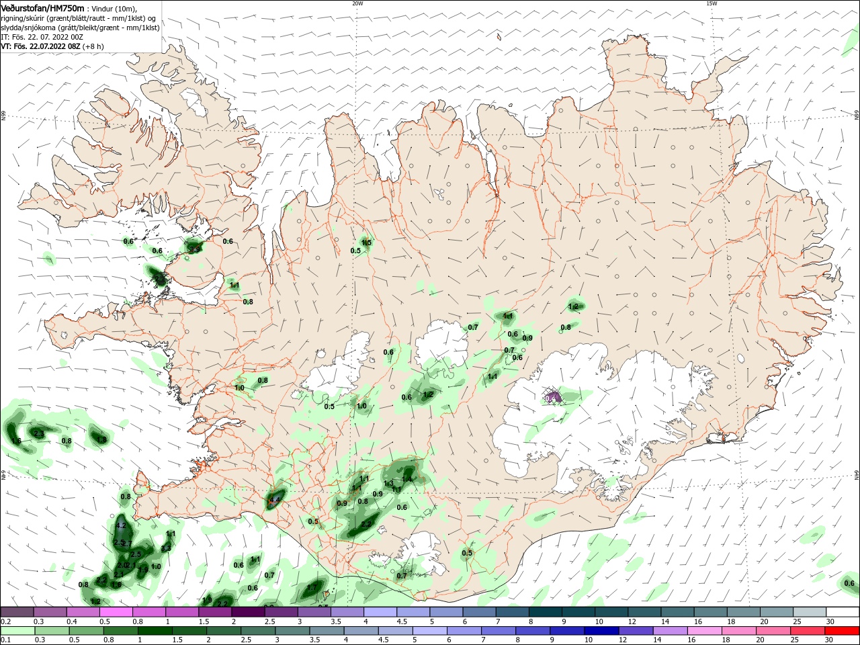Click the 4.4 precipitation value on the map
The height and width of the screenshot is (645, 860).
click(x=275, y=500)
